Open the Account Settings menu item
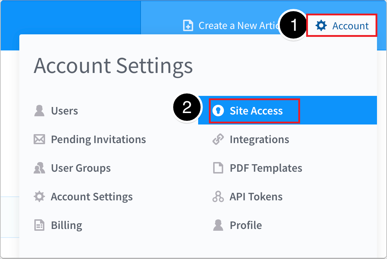Screen dimensions: 387x259 pyautogui.click(x=92, y=197)
